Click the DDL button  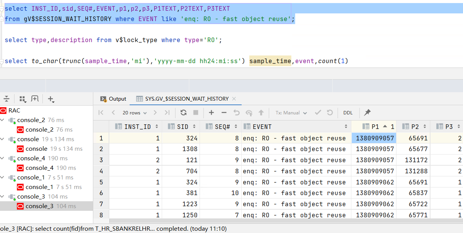[x=348, y=113]
